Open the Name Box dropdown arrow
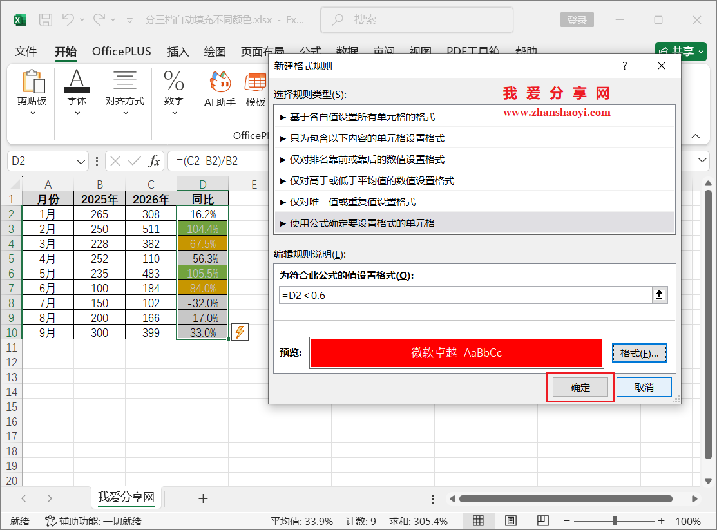Screen dimensions: 717x530 point(81,162)
